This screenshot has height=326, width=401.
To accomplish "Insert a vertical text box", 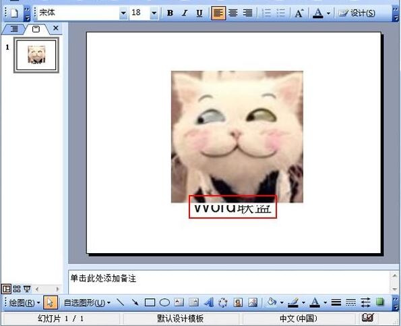I will click(x=193, y=302).
